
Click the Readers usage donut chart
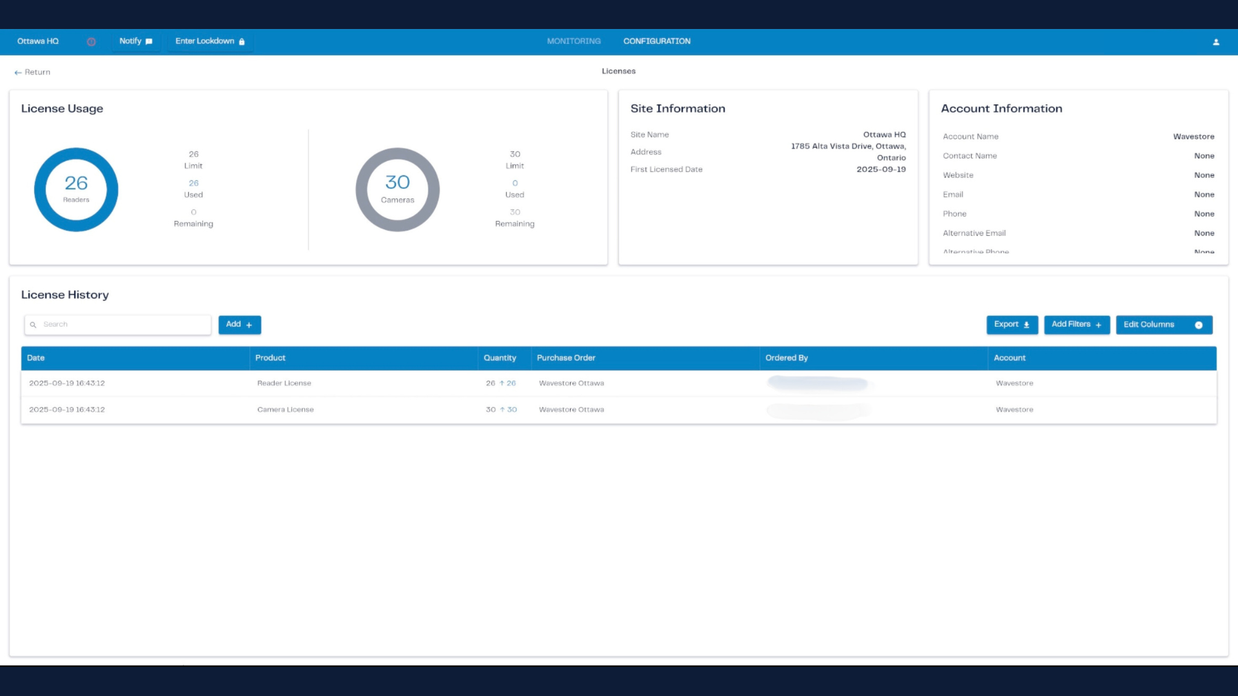[76, 189]
